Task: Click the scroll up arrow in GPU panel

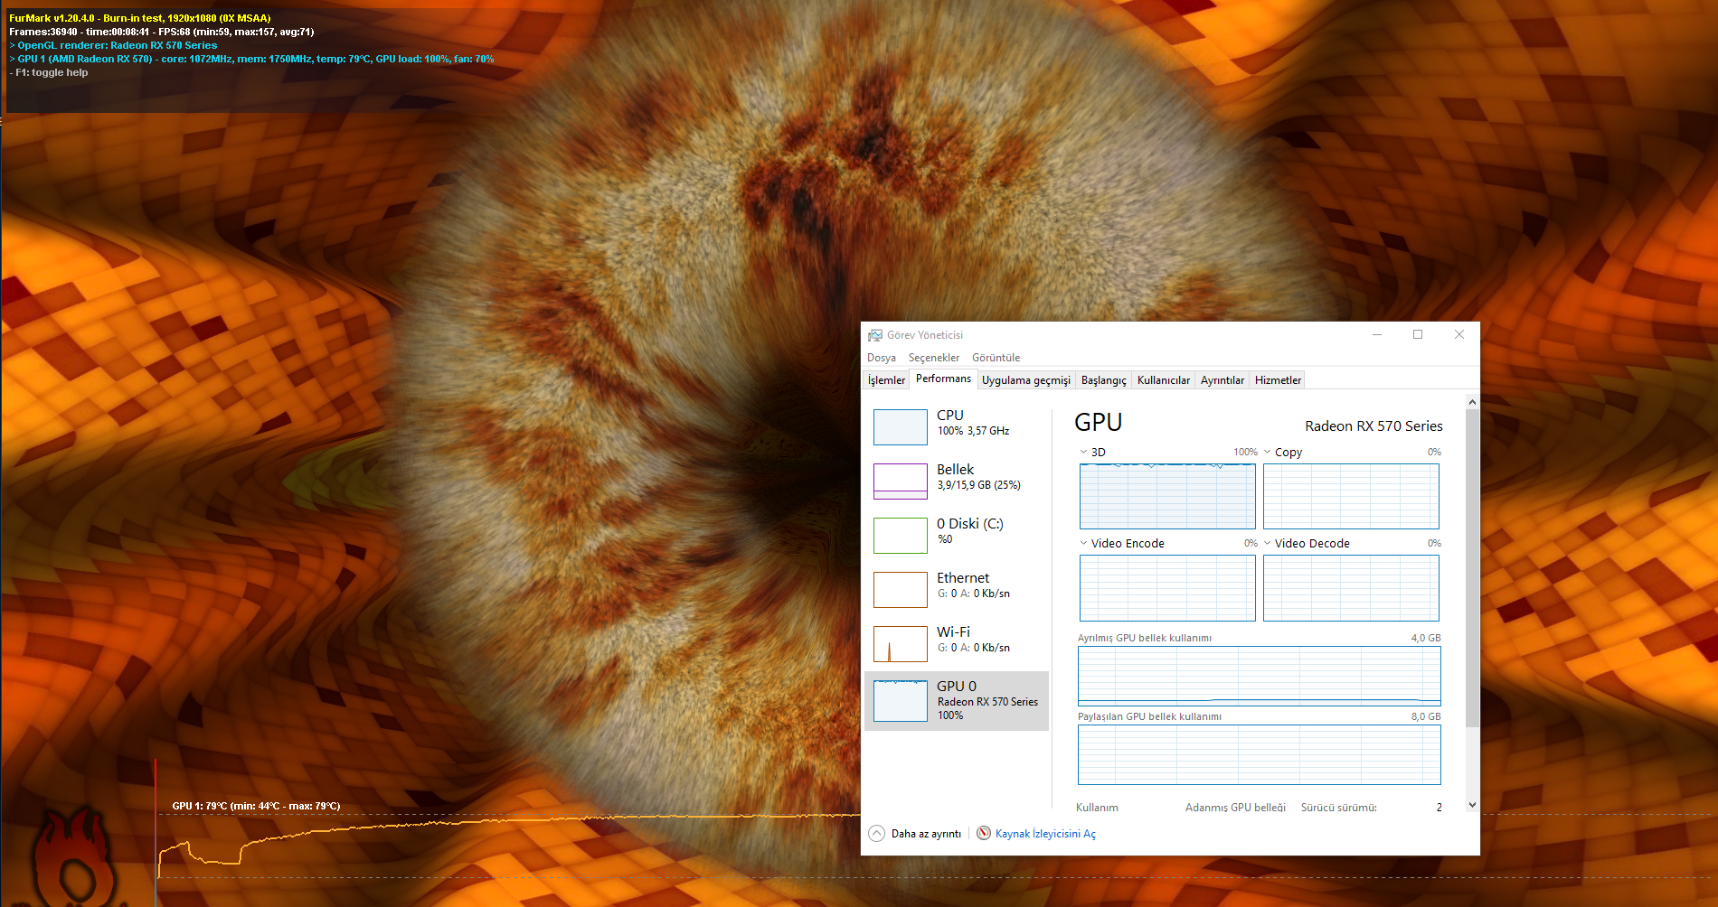Action: pyautogui.click(x=1472, y=402)
